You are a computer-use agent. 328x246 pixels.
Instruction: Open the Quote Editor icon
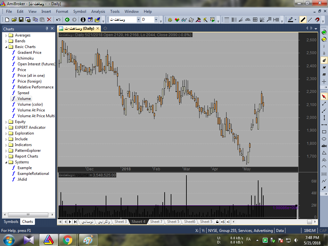(90, 20)
